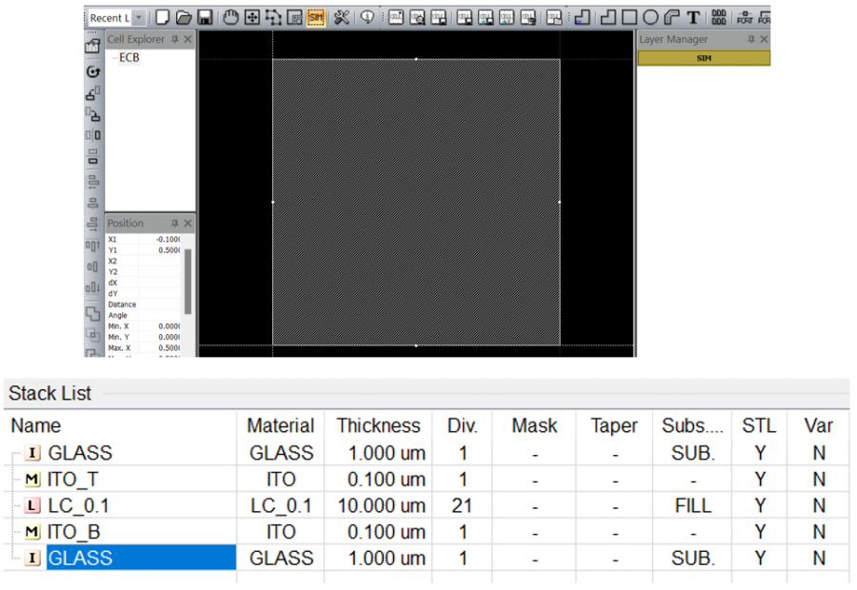Select the bent path shape tool

coord(671,17)
